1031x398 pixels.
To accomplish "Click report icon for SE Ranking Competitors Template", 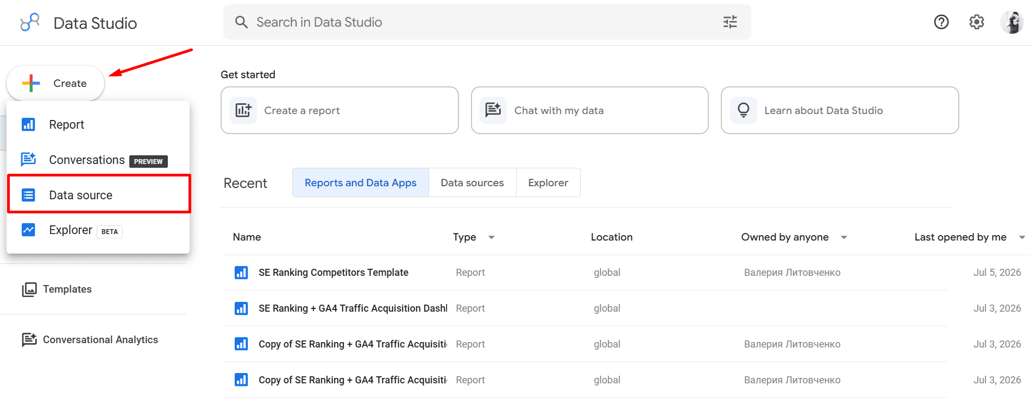I will click(241, 273).
